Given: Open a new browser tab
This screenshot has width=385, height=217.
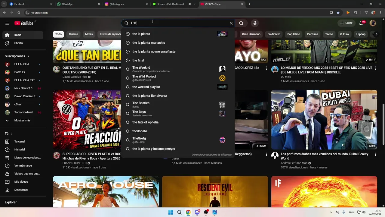Looking at the screenshot, I should 249,4.
